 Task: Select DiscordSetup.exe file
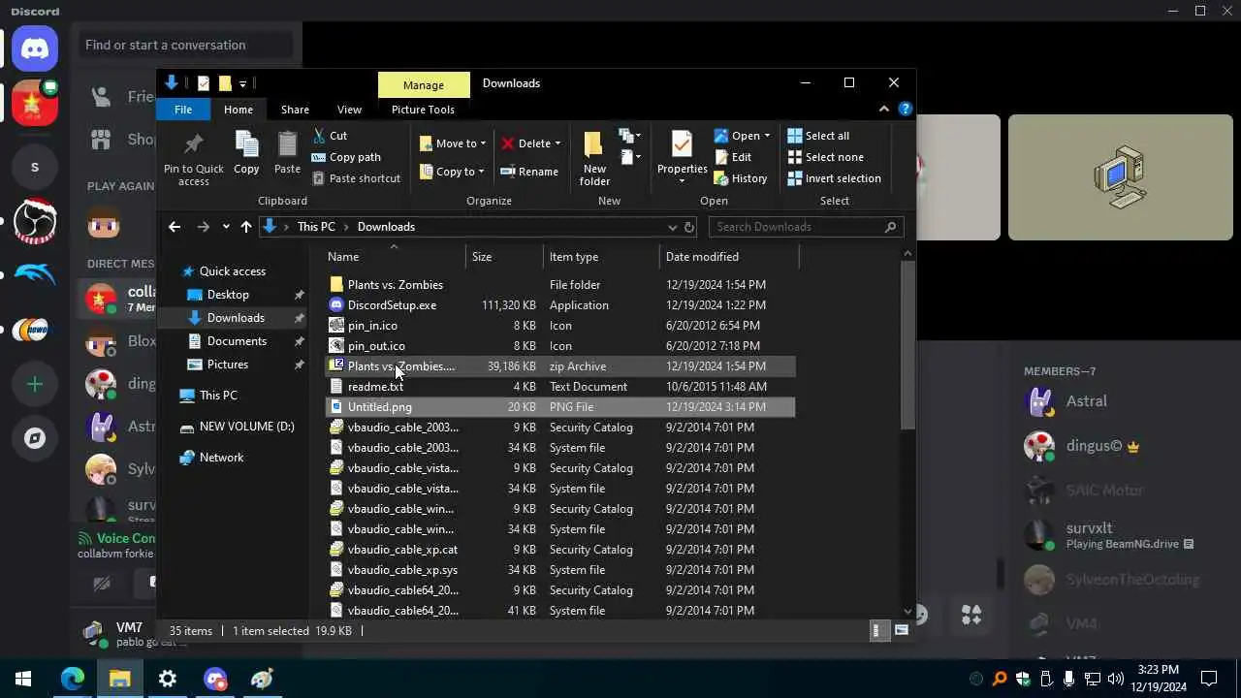point(560,305)
